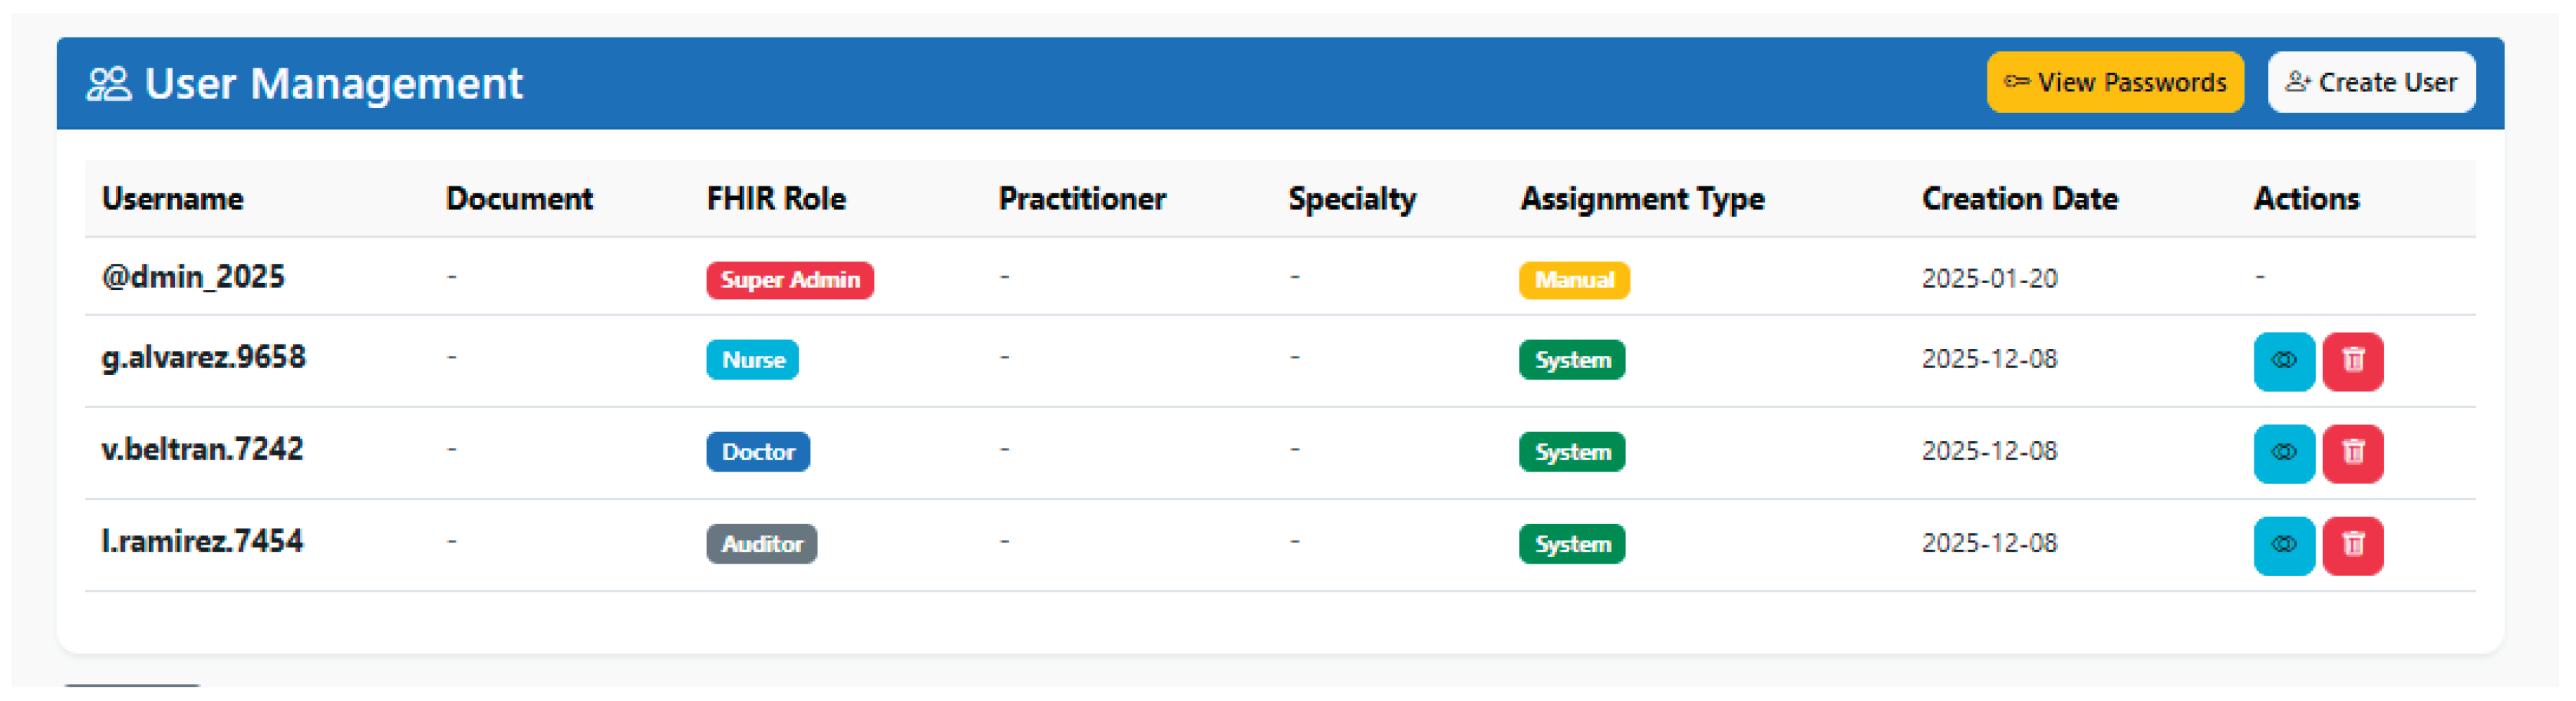
Task: Delete user v.beltran.7242 with trash icon
Action: [x=2352, y=453]
